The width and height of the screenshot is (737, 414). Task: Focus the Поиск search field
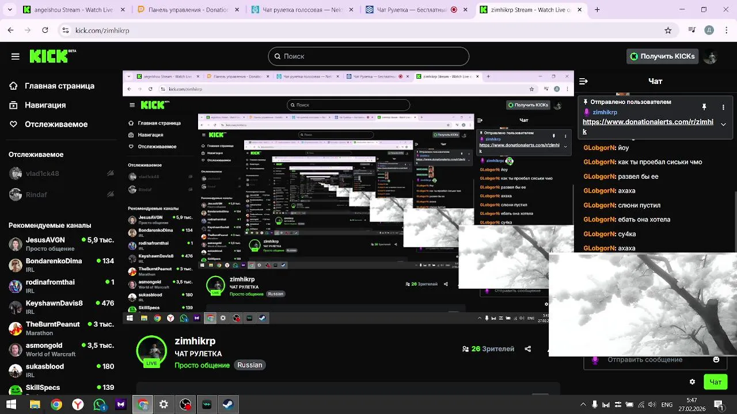[x=368, y=56]
